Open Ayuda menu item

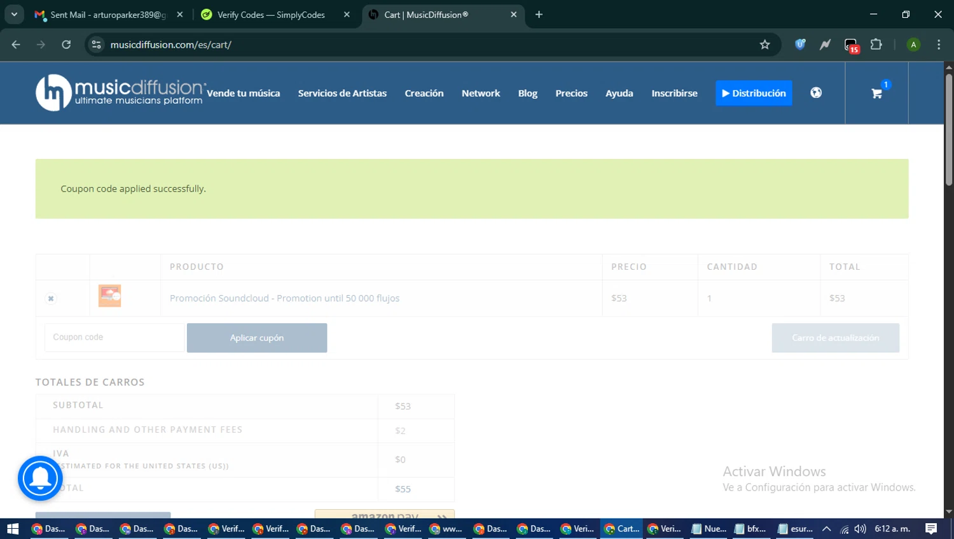[619, 93]
